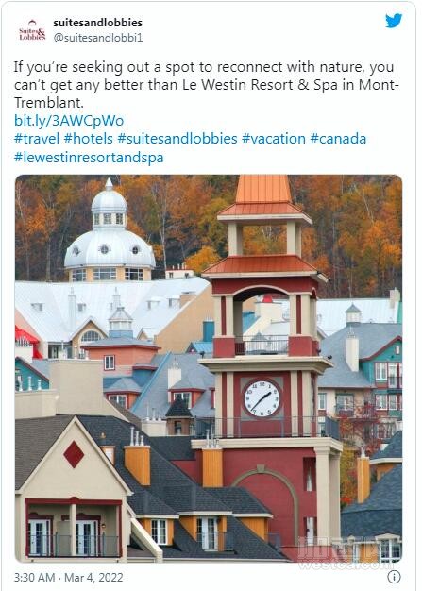Open the suitesandlobbies display name

98,23
